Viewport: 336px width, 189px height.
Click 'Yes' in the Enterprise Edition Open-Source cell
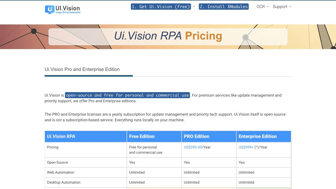click(241, 162)
